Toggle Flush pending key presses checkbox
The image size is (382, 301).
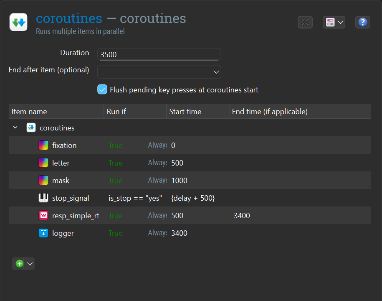point(102,89)
